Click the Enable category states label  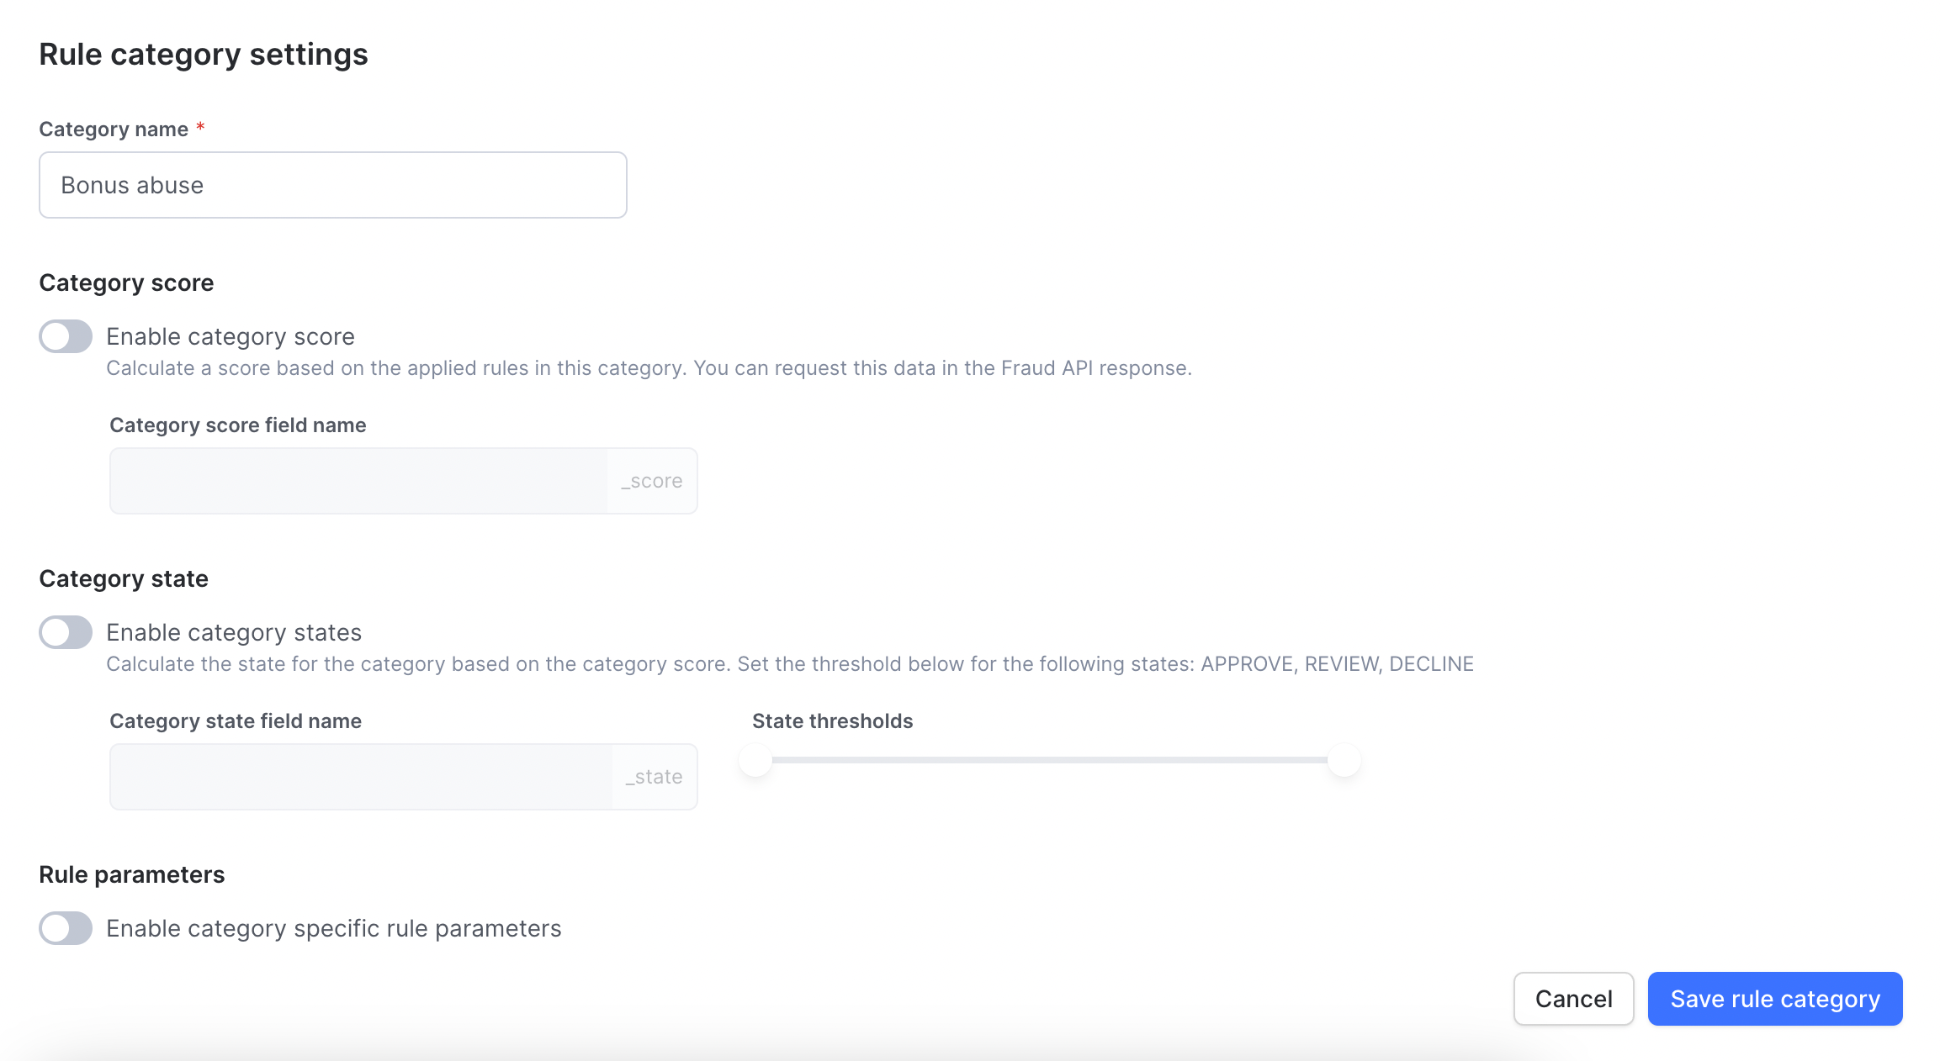click(234, 632)
